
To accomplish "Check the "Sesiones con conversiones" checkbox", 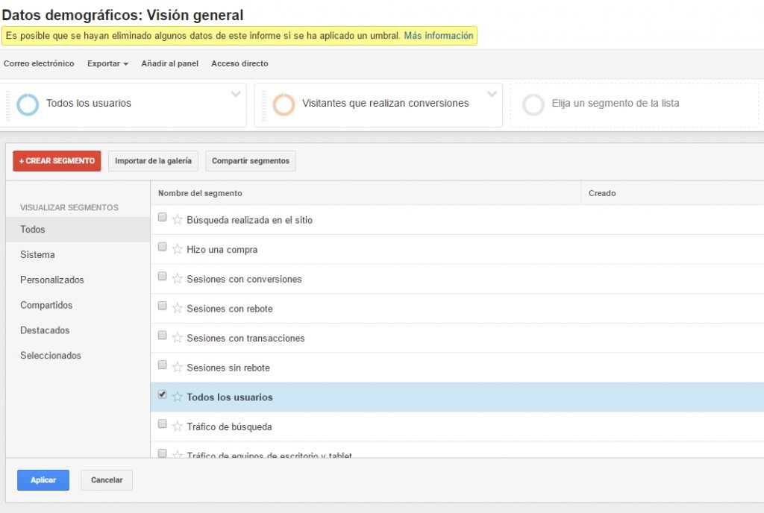I will [162, 276].
